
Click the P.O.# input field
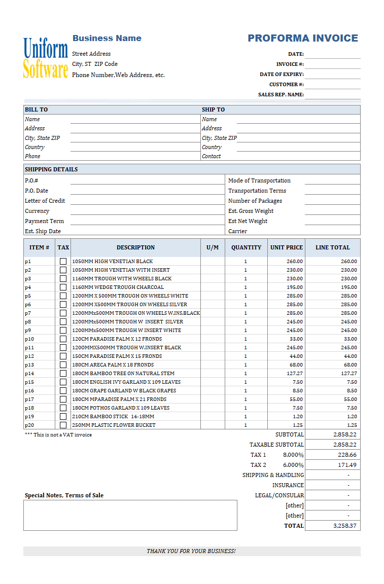tap(148, 180)
